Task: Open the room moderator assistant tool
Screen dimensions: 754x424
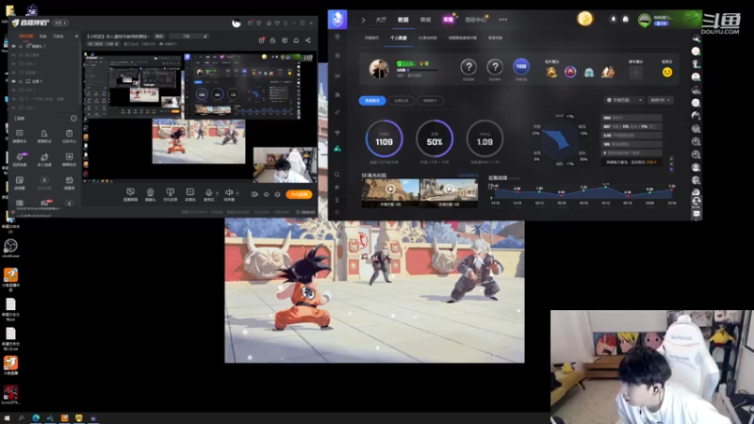Action: (x=44, y=136)
